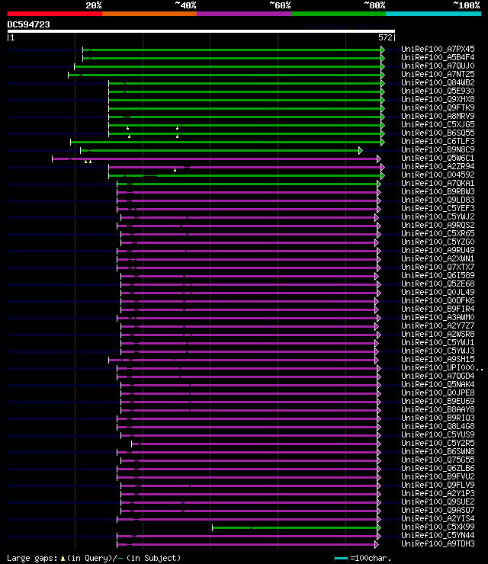Click the UniRef100_B9FIR4 subject name
The height and width of the screenshot is (564, 488).
[438, 309]
